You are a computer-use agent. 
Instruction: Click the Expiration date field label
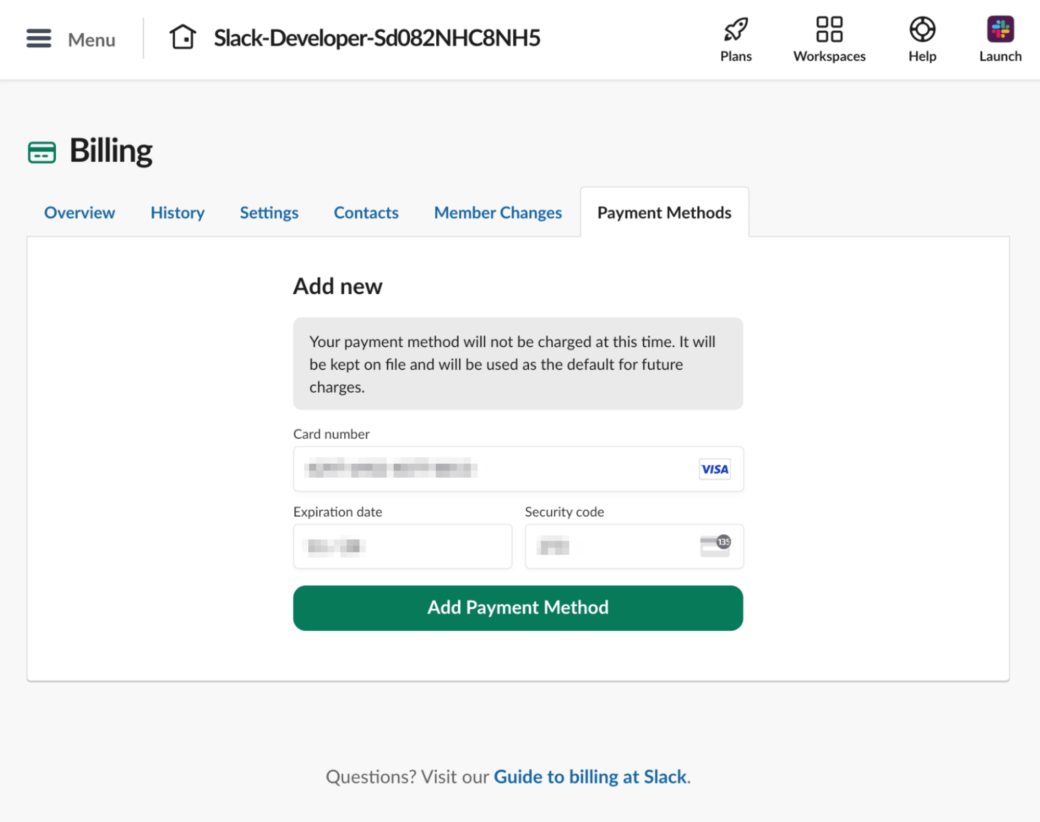pos(337,512)
